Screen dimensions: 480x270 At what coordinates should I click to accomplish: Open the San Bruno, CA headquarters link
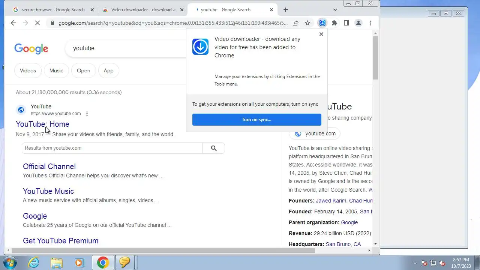tap(343, 244)
